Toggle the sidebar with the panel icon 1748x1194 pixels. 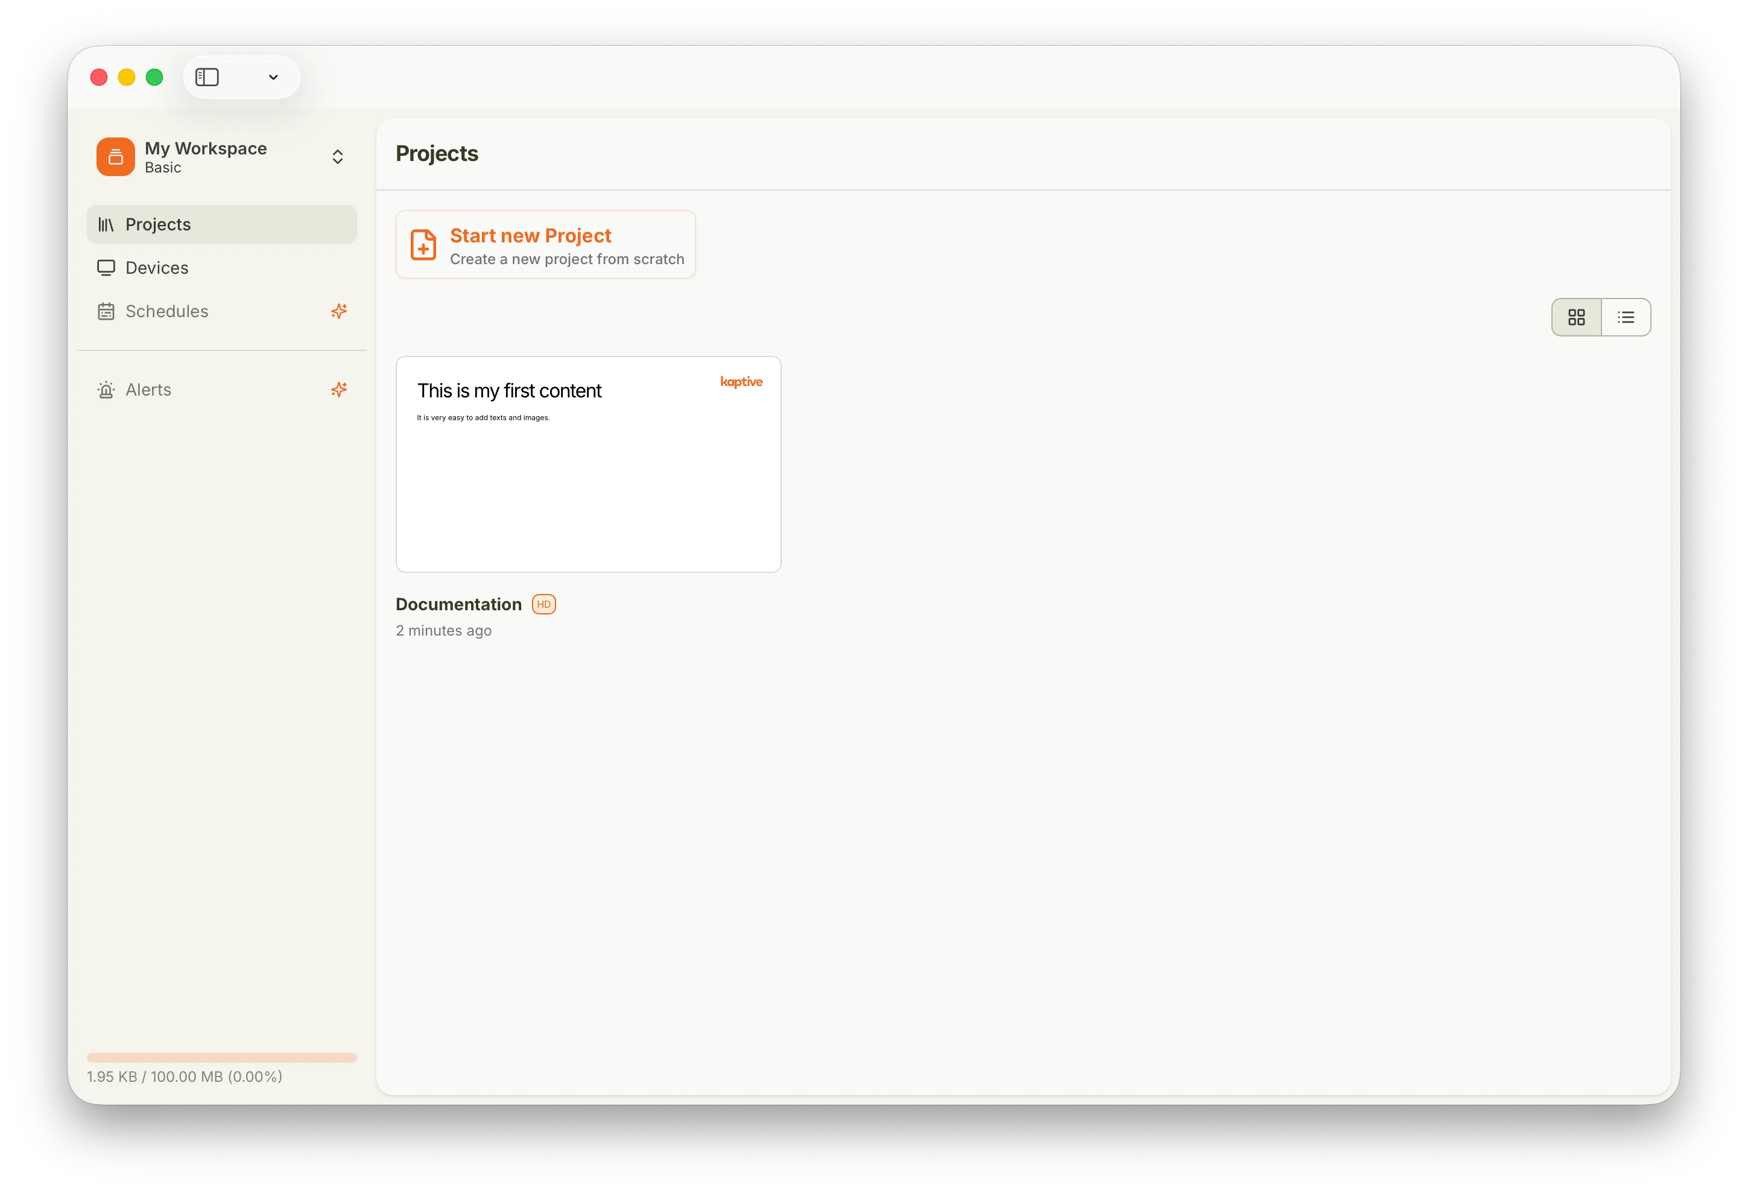point(207,77)
